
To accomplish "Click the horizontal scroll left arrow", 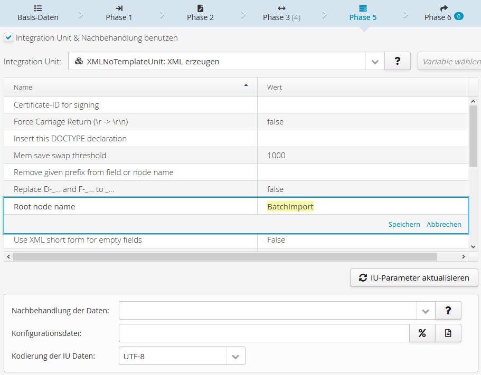I will coord(8,256).
